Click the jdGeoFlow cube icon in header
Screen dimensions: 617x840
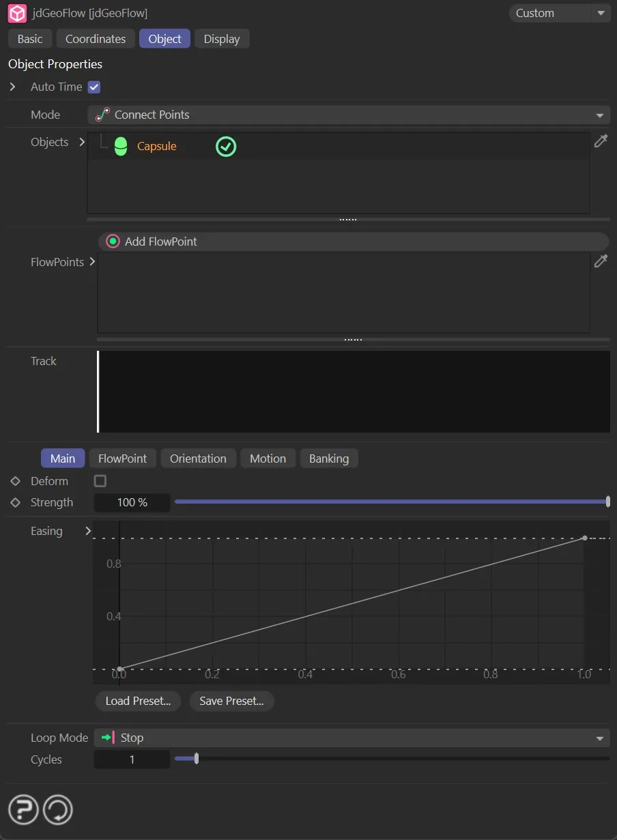[x=17, y=13]
